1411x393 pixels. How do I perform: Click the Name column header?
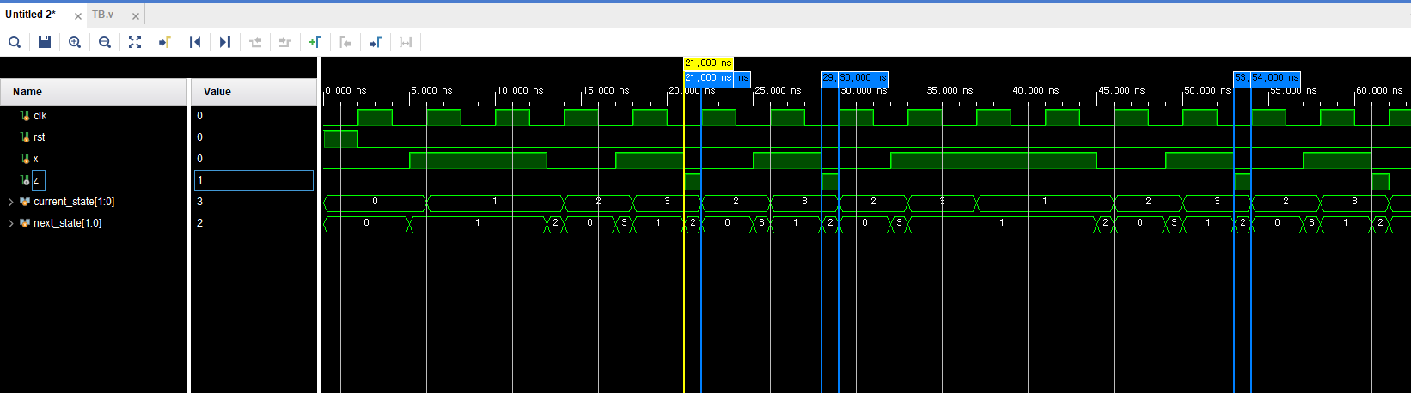(94, 92)
